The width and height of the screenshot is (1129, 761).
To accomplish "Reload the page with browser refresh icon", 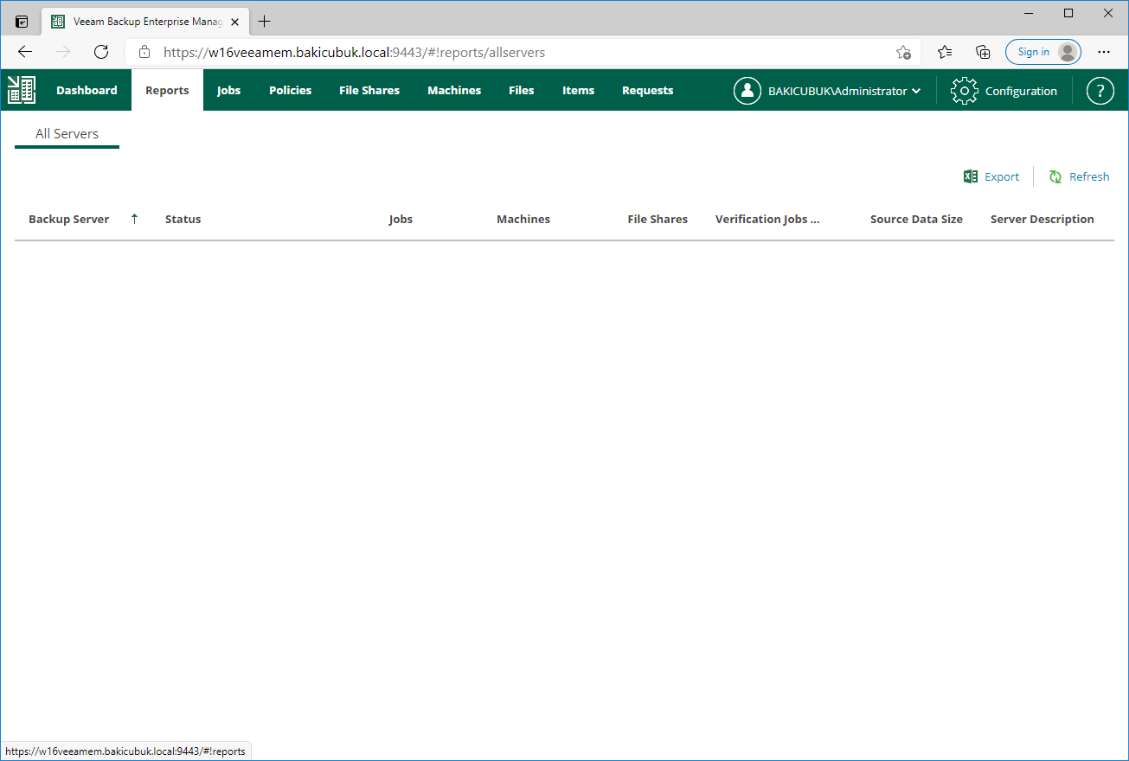I will [101, 52].
